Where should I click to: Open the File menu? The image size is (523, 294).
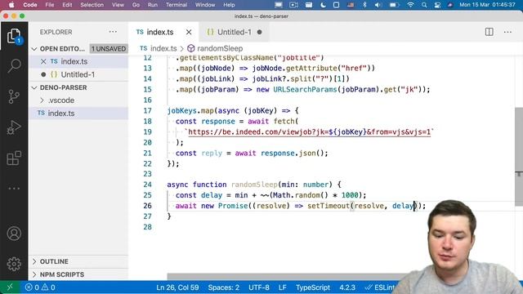pyautogui.click(x=50, y=5)
